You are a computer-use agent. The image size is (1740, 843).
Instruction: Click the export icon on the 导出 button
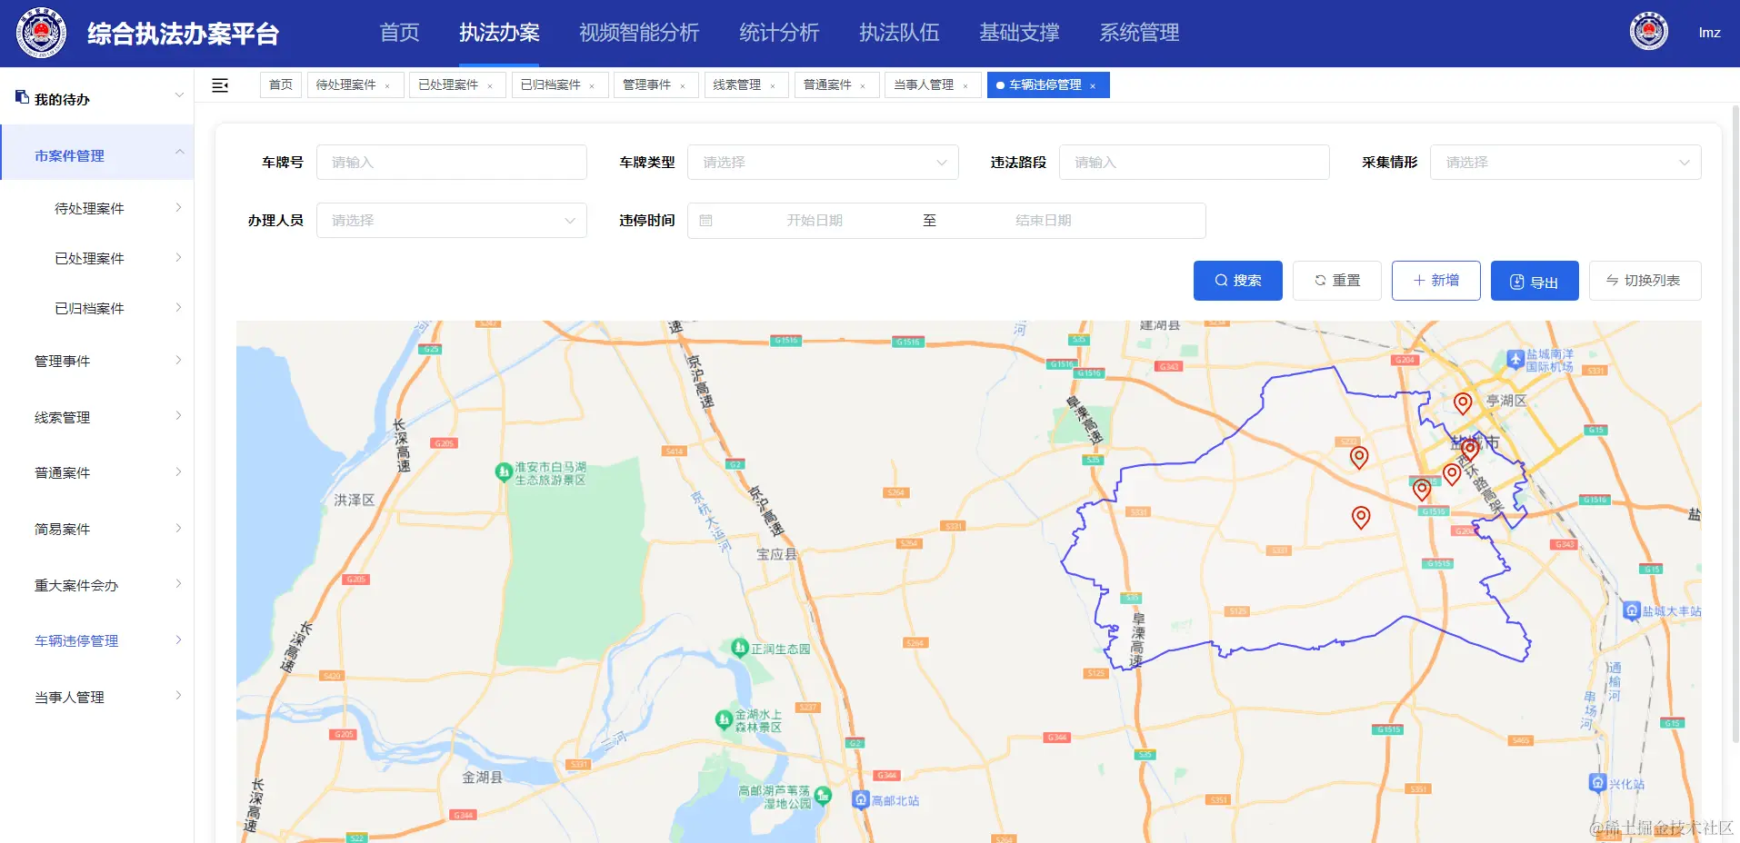[1516, 281]
